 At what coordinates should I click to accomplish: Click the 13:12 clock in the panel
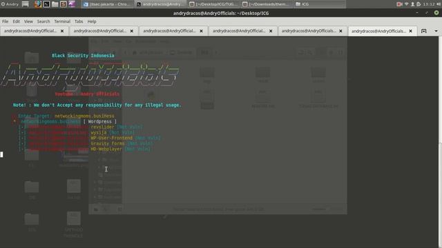click(428, 4)
